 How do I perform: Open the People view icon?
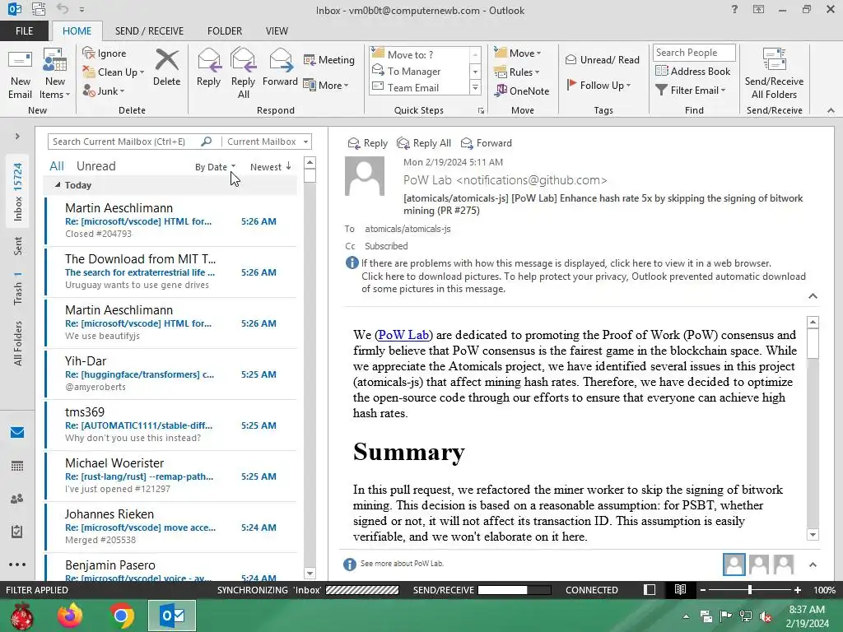point(17,499)
